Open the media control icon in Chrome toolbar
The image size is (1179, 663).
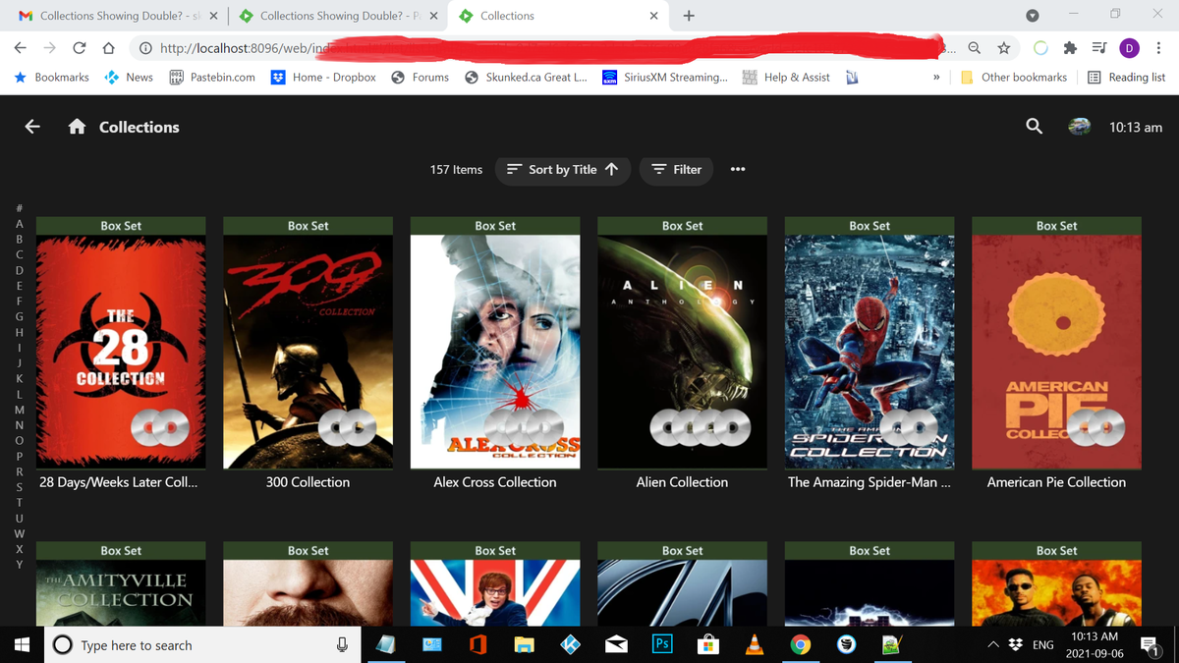tap(1099, 48)
